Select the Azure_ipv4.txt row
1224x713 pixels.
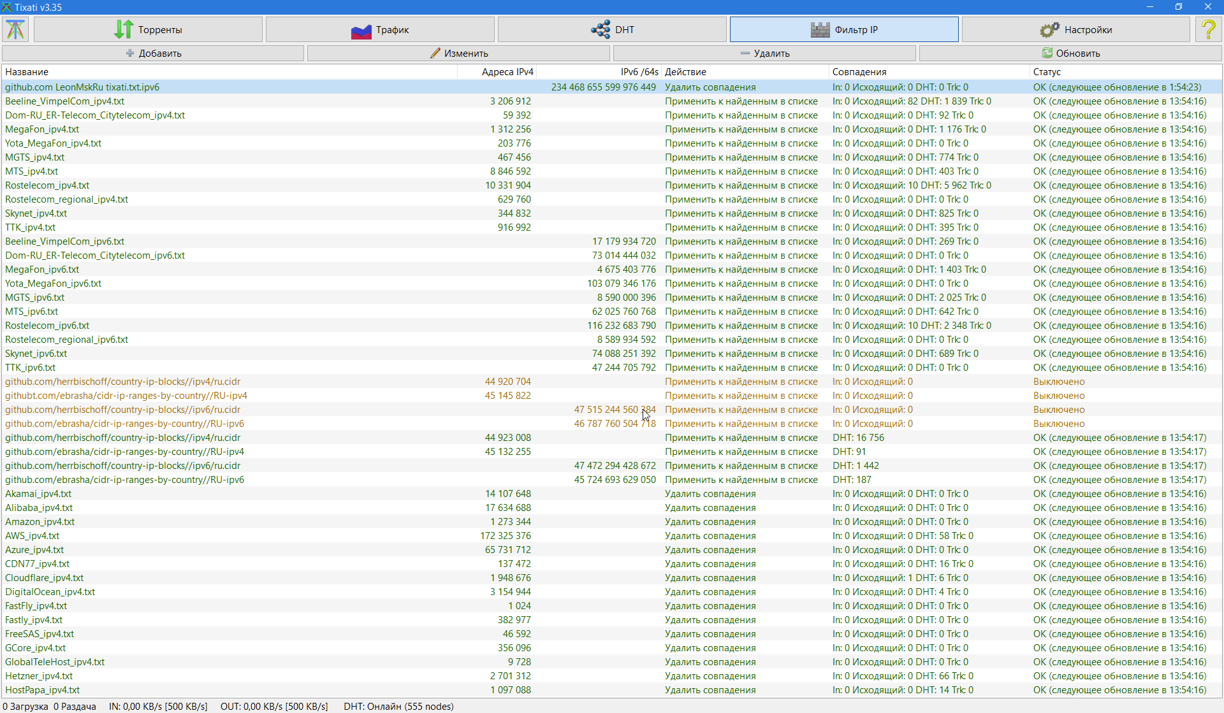click(x=612, y=550)
